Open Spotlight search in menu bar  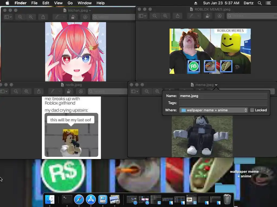tap(259, 3)
